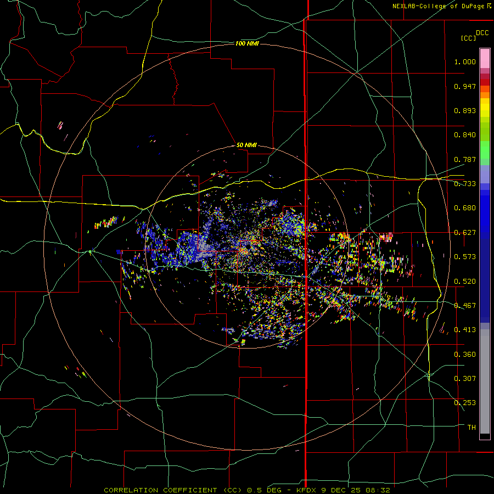The width and height of the screenshot is (494, 494).
Task: Click the 0.467 scale value
Action: pos(465,306)
